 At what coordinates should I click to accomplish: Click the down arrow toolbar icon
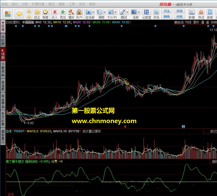(x=29, y=17)
